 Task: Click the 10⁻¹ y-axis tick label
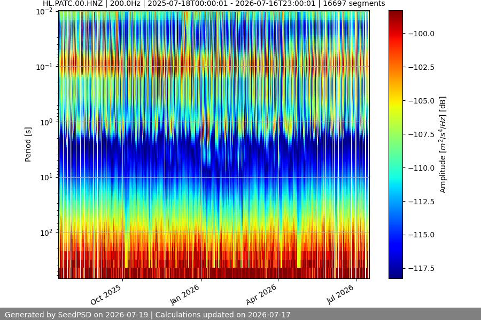(x=44, y=67)
